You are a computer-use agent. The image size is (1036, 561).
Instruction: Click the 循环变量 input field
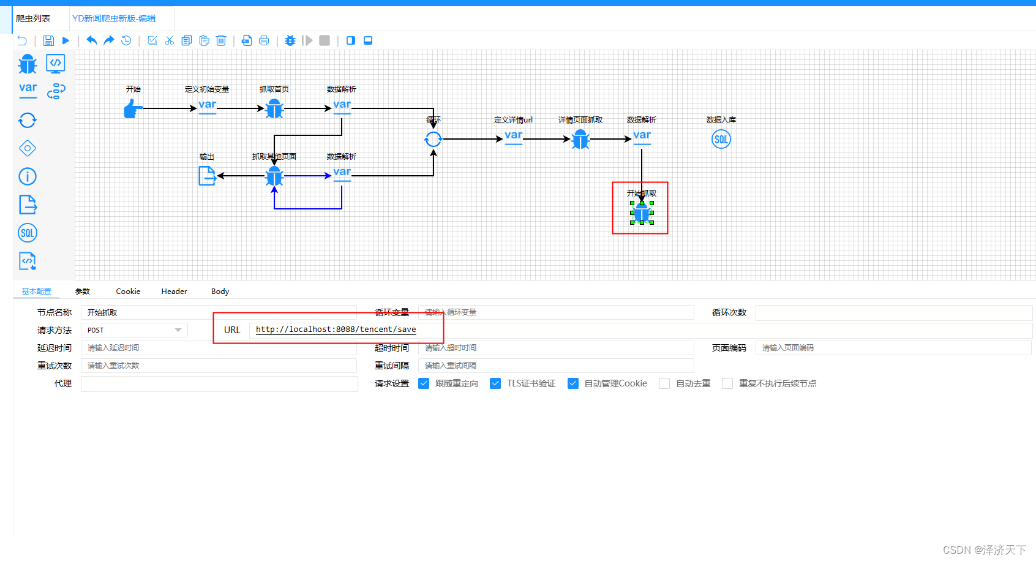click(x=556, y=312)
